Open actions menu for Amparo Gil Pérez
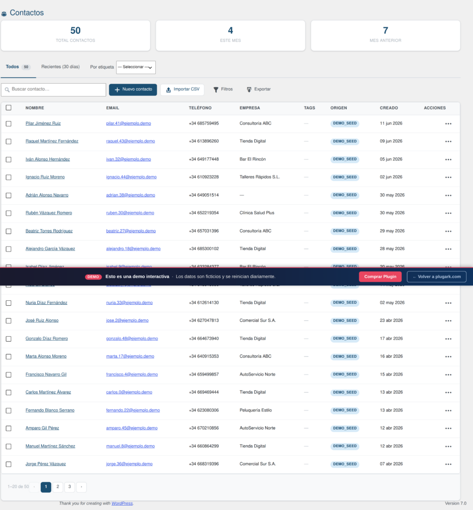This screenshot has width=473, height=510. point(448,428)
